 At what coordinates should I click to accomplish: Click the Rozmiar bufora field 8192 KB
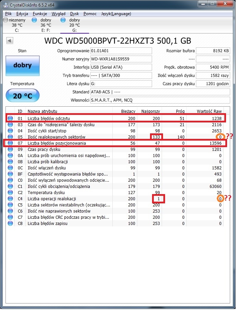click(213, 51)
